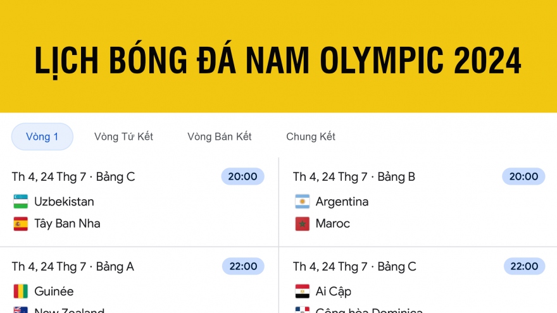The image size is (557, 313).
Task: Click the Lịch Bóng Đá Nam Olympic 2024 banner
Action: [278, 56]
